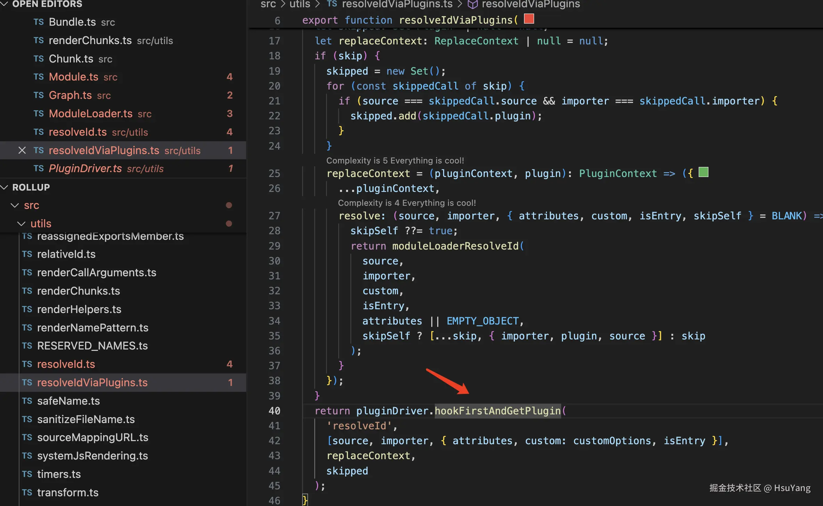This screenshot has height=506, width=823.
Task: Click the symbol cube icon in breadcrumb
Action: 472,4
